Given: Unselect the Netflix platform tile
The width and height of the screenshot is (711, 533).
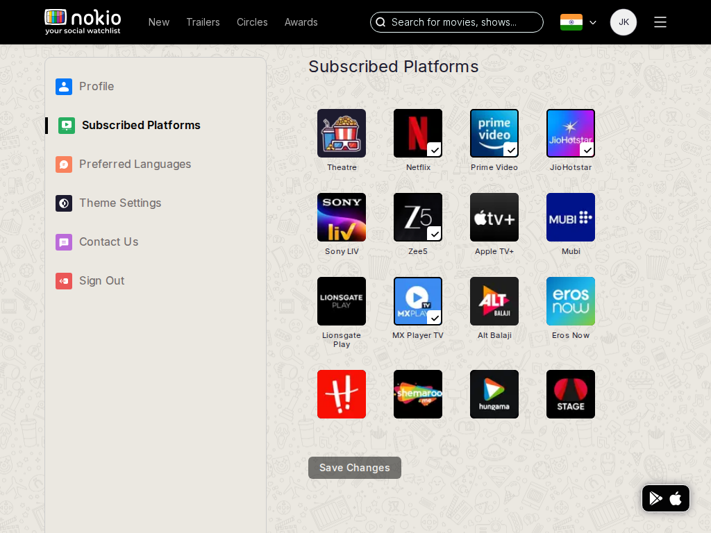Looking at the screenshot, I should click(418, 133).
